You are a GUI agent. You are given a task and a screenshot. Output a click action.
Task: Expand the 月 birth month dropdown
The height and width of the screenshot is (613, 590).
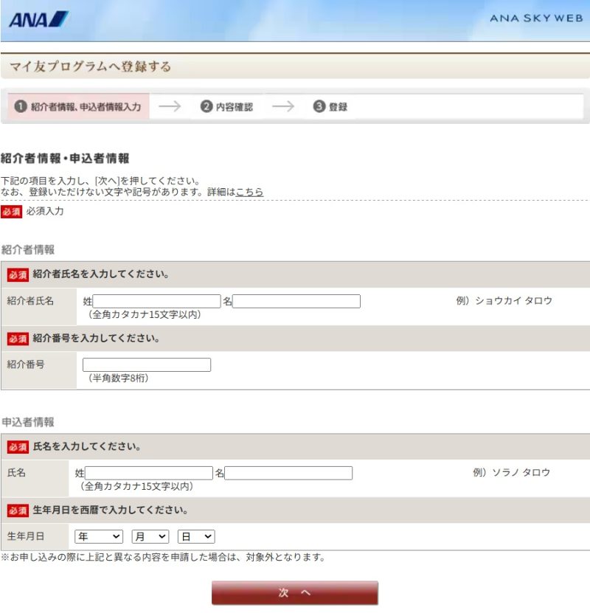point(150,537)
